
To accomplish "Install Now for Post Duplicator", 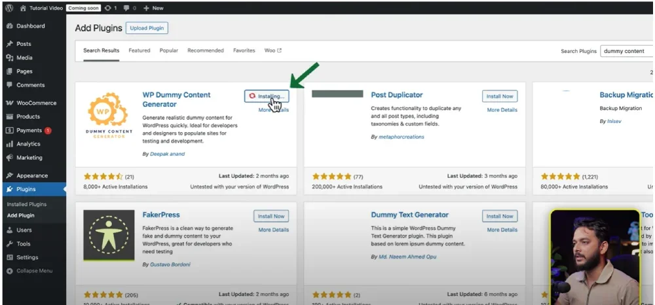I will coord(500,96).
